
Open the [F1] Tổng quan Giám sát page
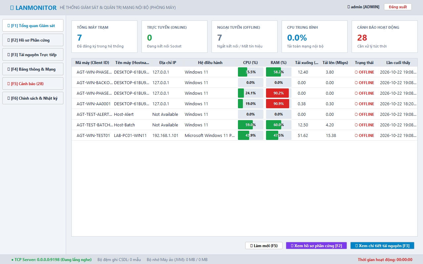tap(33, 25)
